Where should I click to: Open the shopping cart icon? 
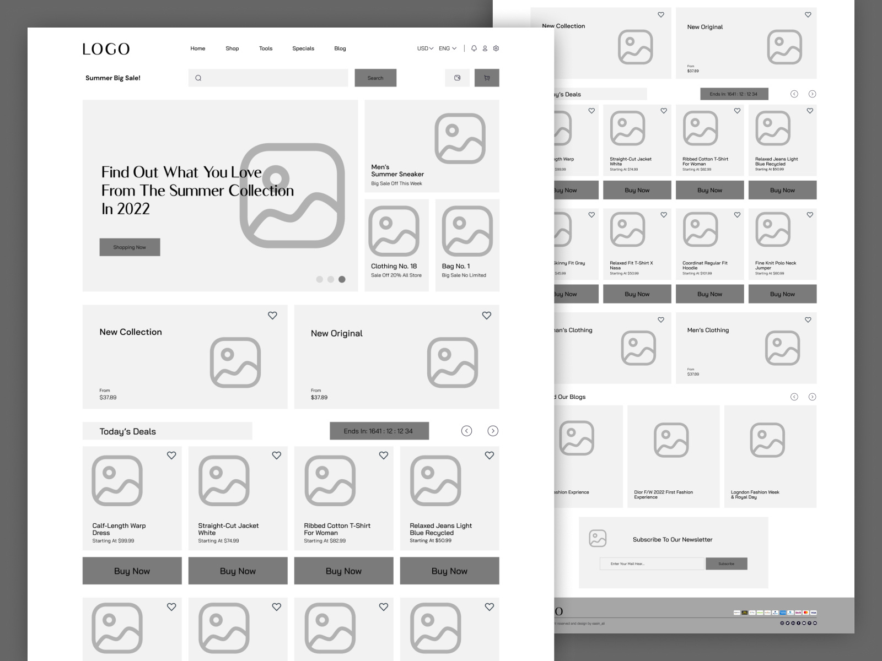(487, 78)
